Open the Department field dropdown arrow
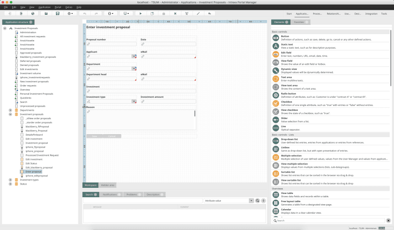 pos(134,69)
